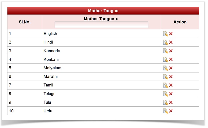Image resolution: width=208 pixels, height=128 pixels.
Task: Open edit for Kannada entry
Action: [166, 51]
